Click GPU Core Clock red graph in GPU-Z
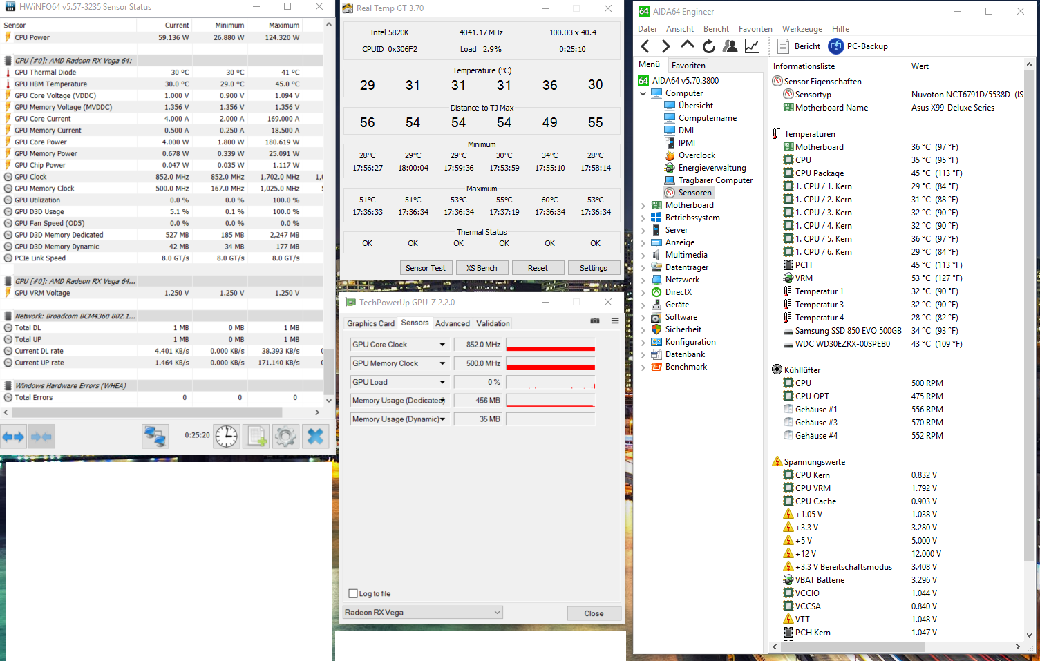 [x=551, y=345]
